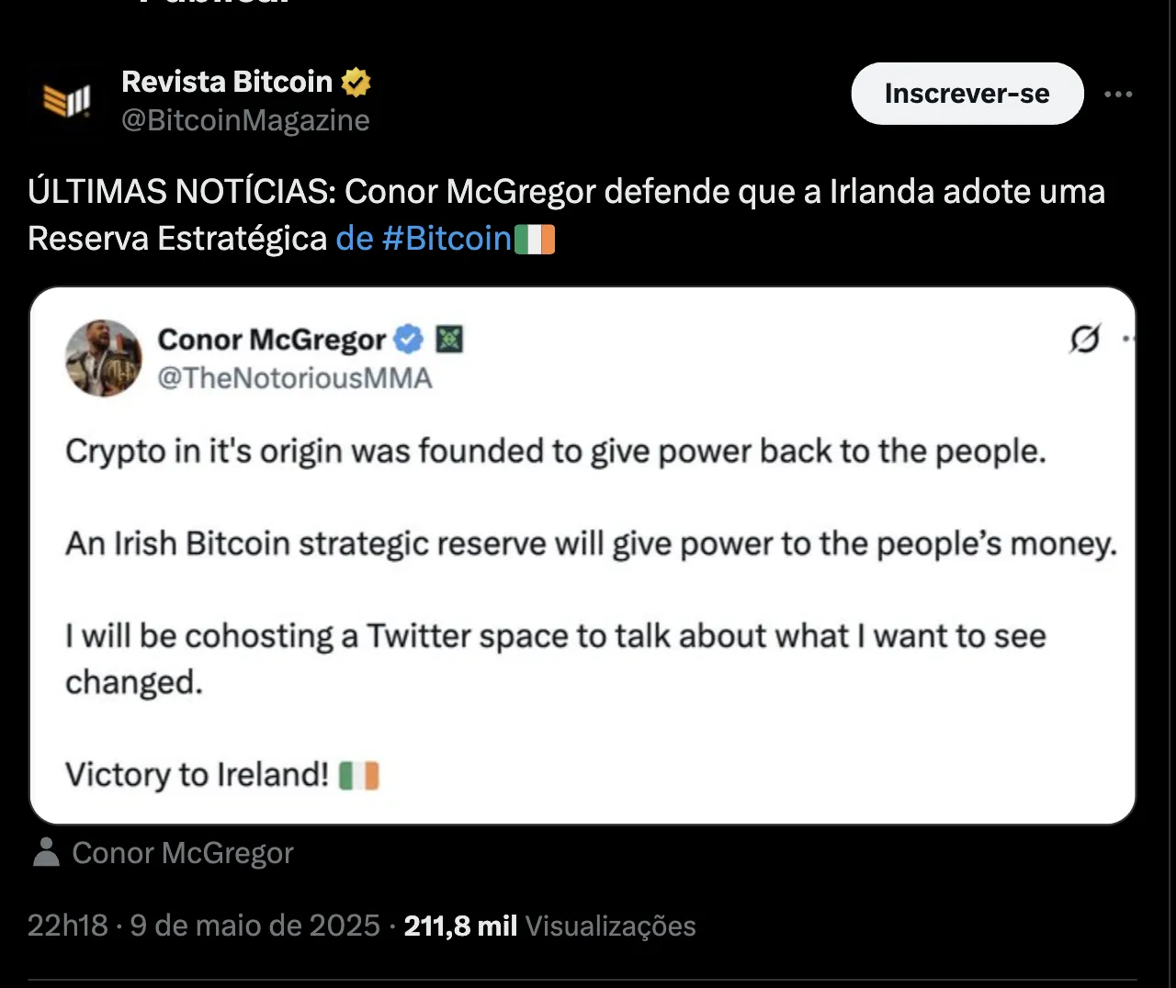Click the tagged person silhouette icon near Conor McGregor
The image size is (1176, 988).
45,852
